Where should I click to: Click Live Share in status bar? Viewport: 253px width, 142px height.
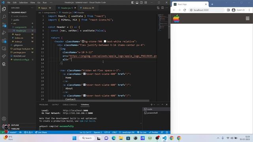(x=41, y=133)
